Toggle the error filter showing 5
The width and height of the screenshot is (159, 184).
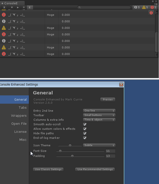click(153, 7)
